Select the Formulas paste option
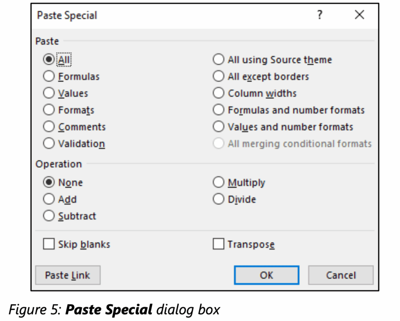 pyautogui.click(x=49, y=77)
